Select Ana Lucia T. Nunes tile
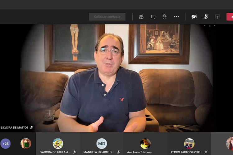This screenshot has height=155, width=233. [x=145, y=144]
